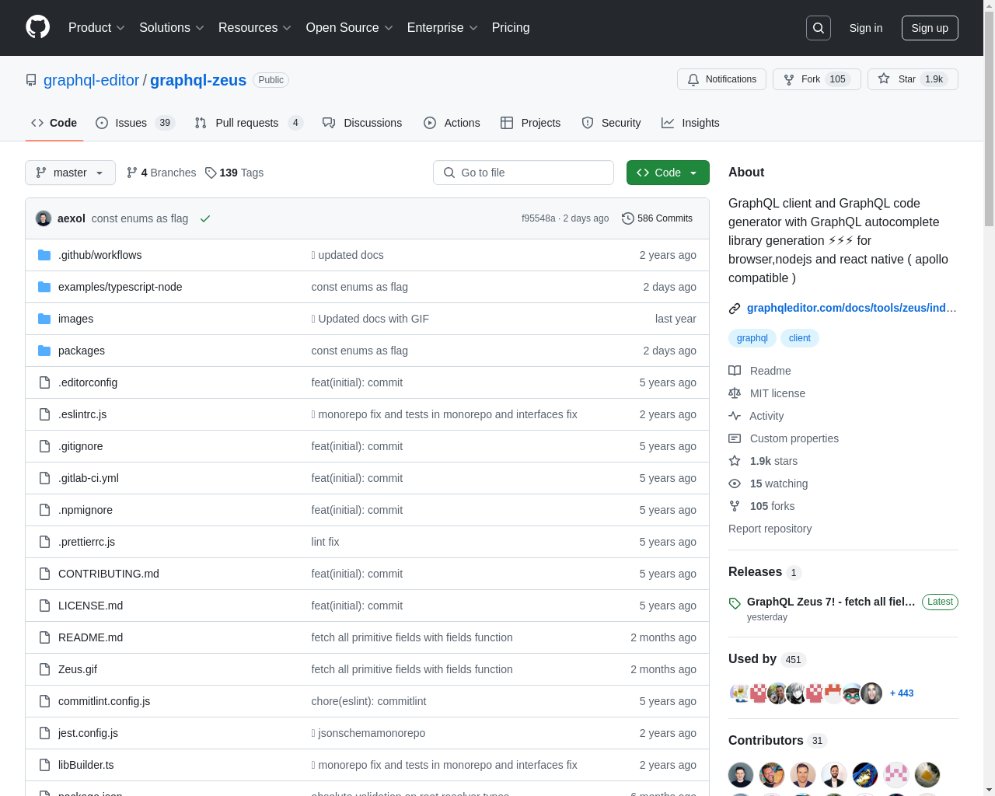This screenshot has width=995, height=796.
Task: Open the .gitignore file
Action: (81, 446)
